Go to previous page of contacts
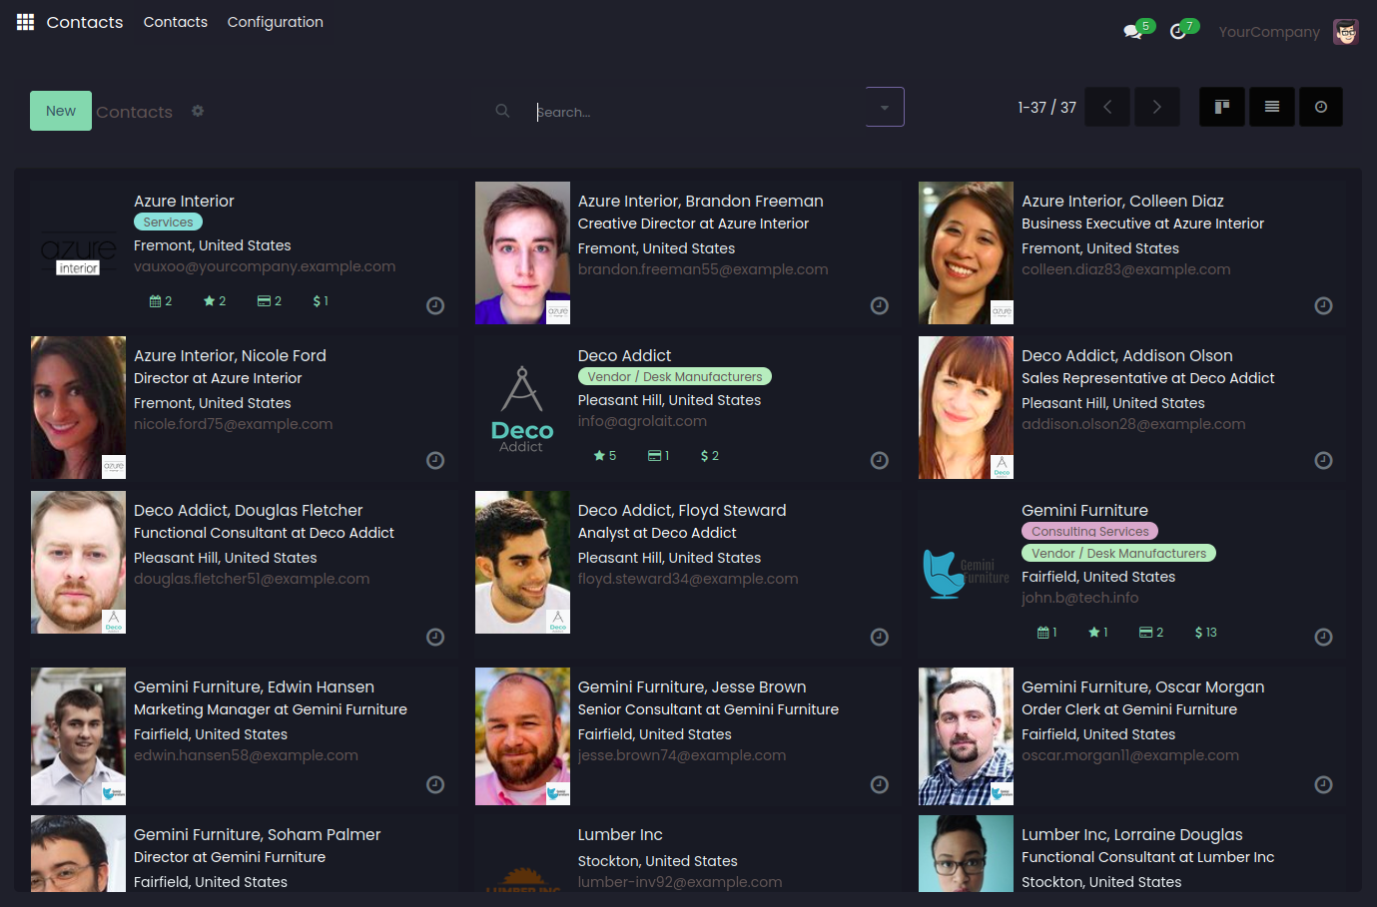 coord(1107,107)
